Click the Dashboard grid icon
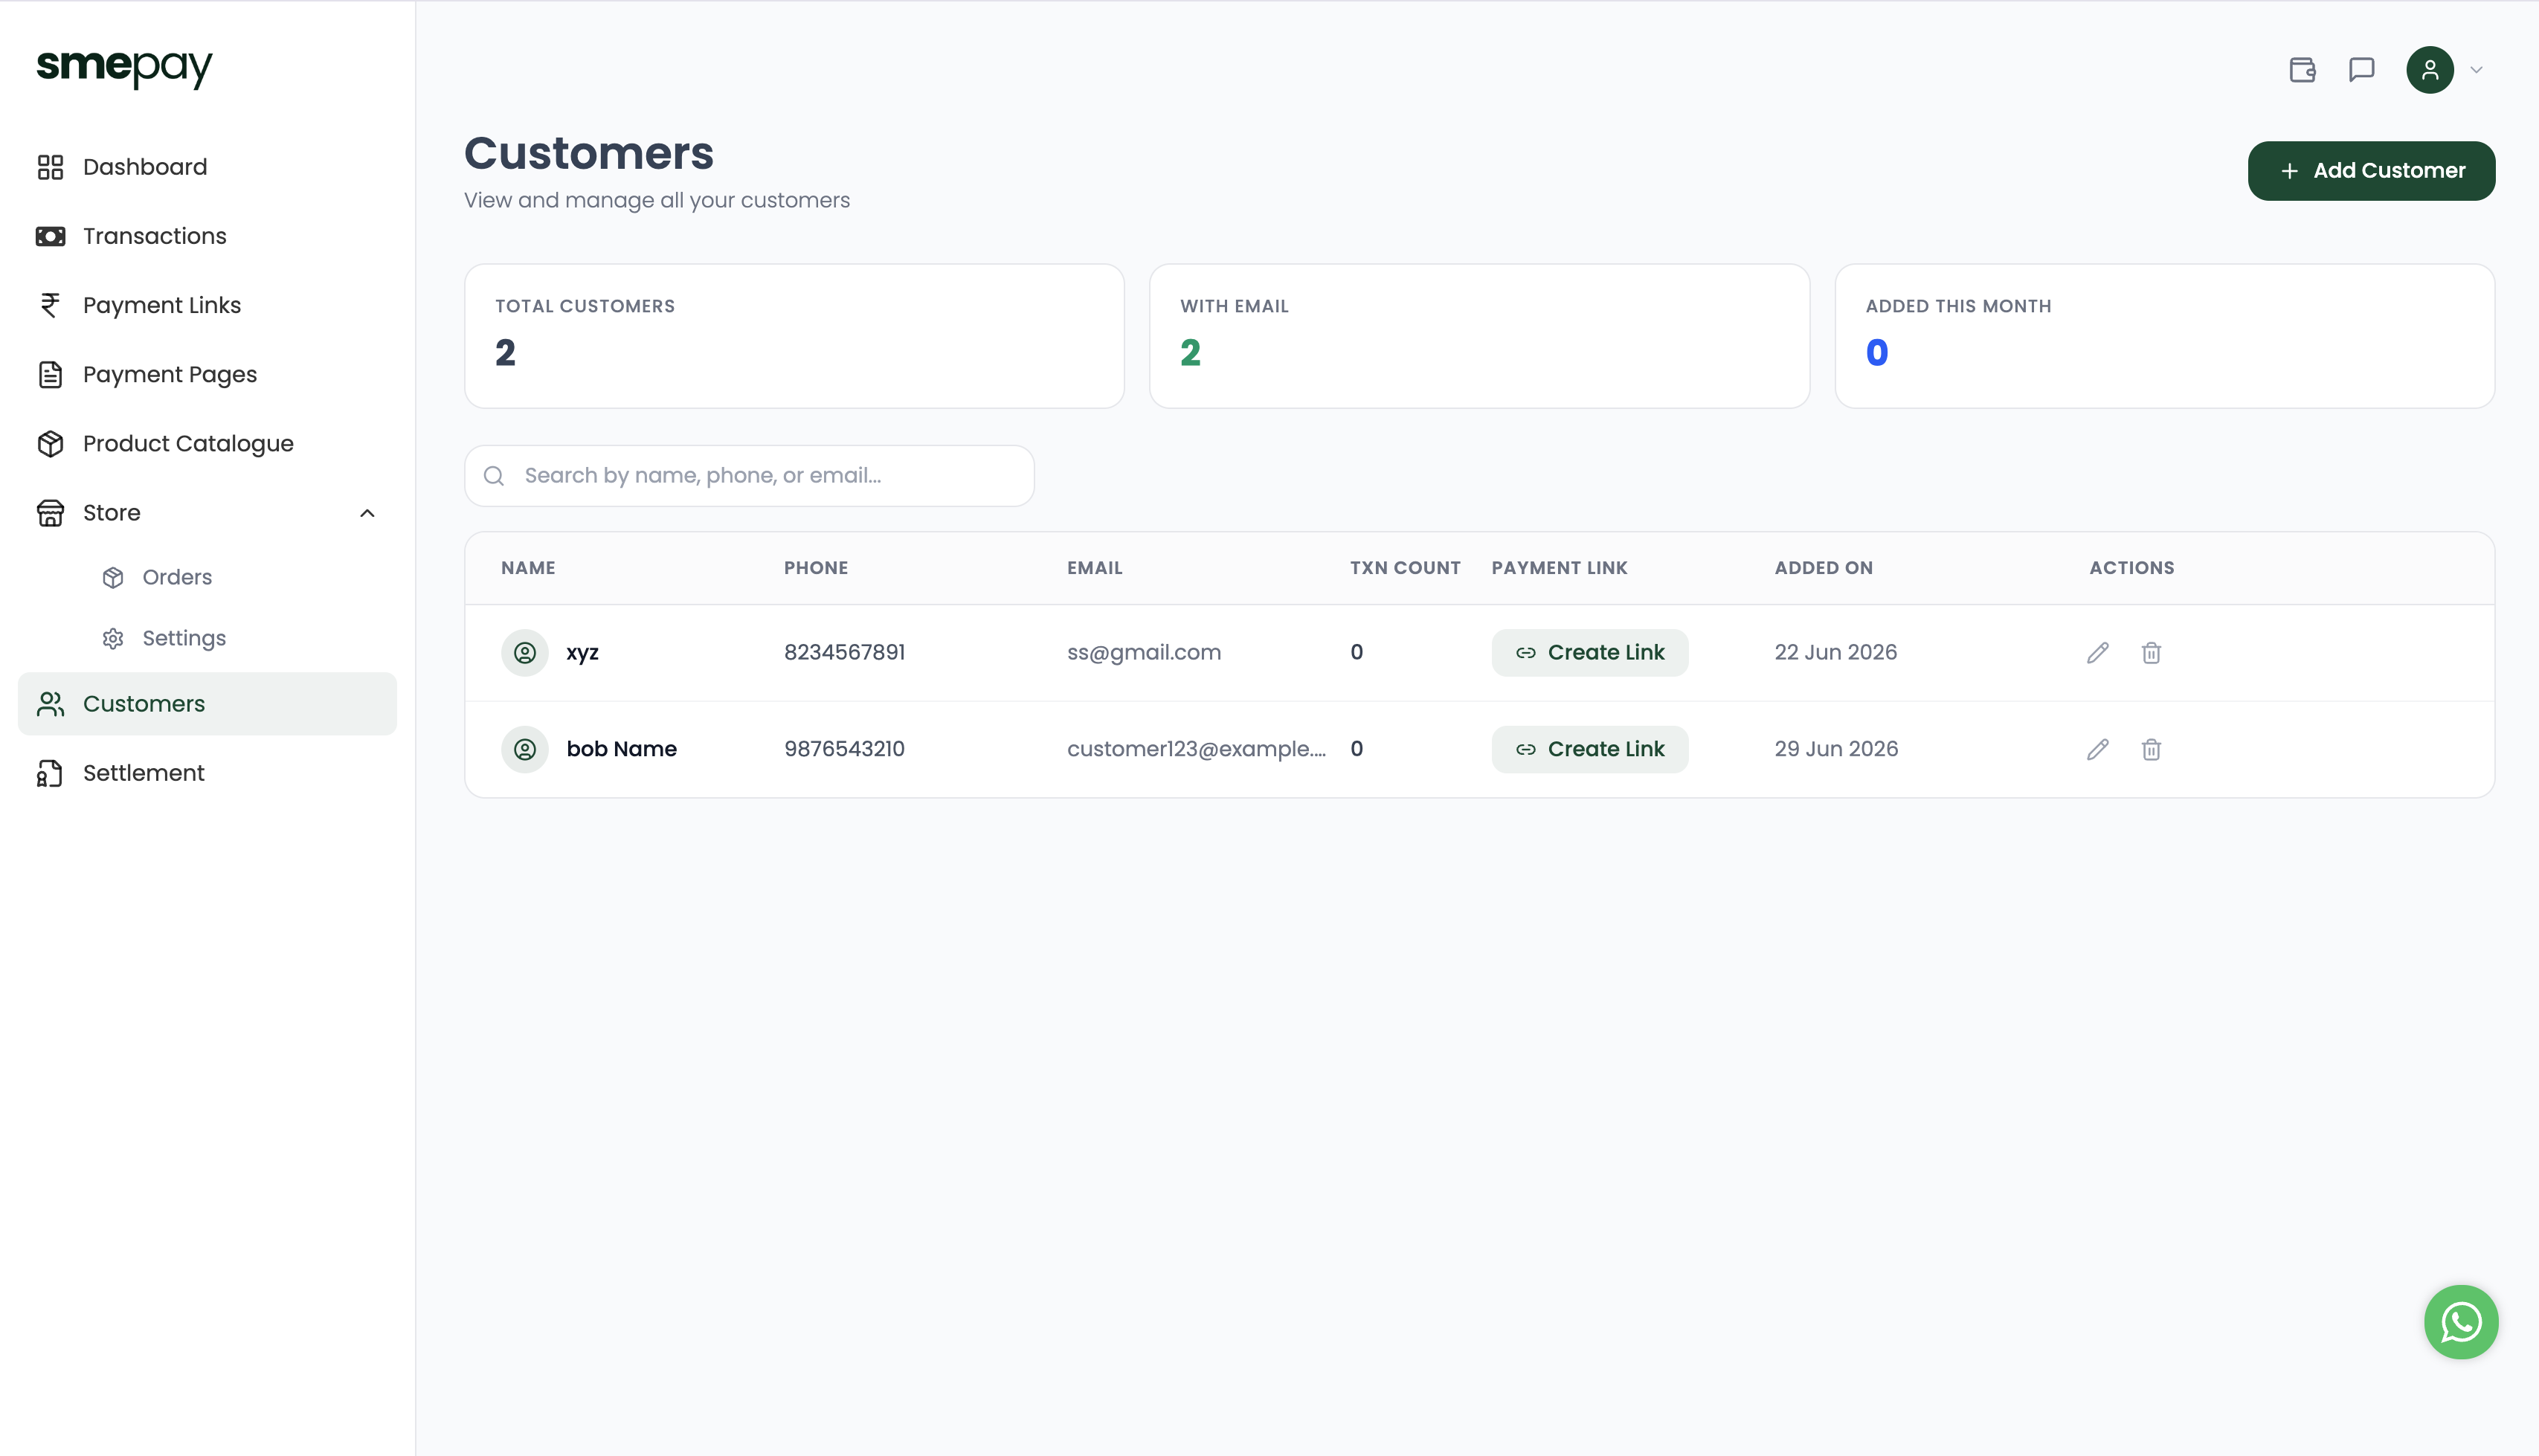The height and width of the screenshot is (1456, 2539). [50, 167]
